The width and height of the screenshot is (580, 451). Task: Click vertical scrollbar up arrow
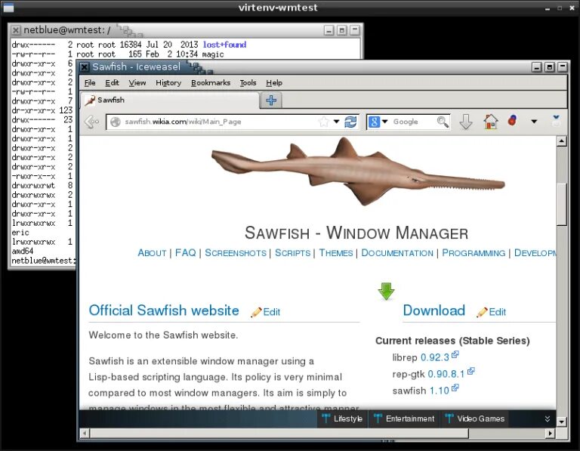(x=562, y=141)
